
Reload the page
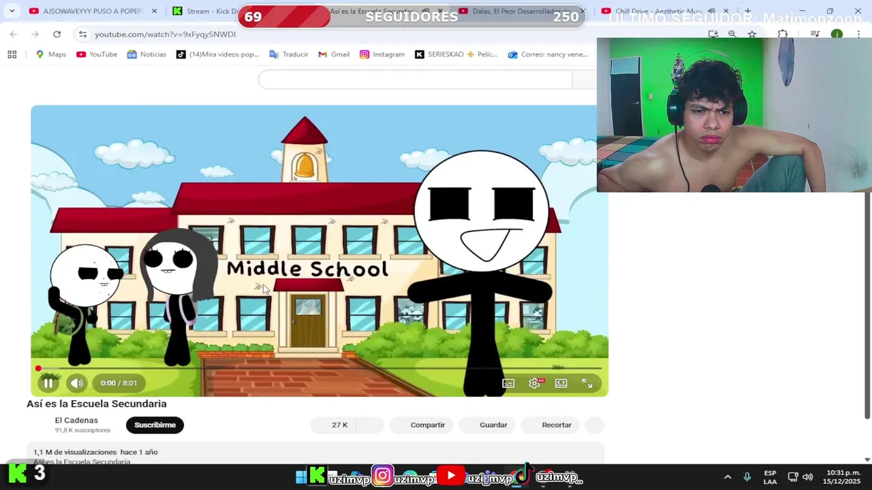57,34
